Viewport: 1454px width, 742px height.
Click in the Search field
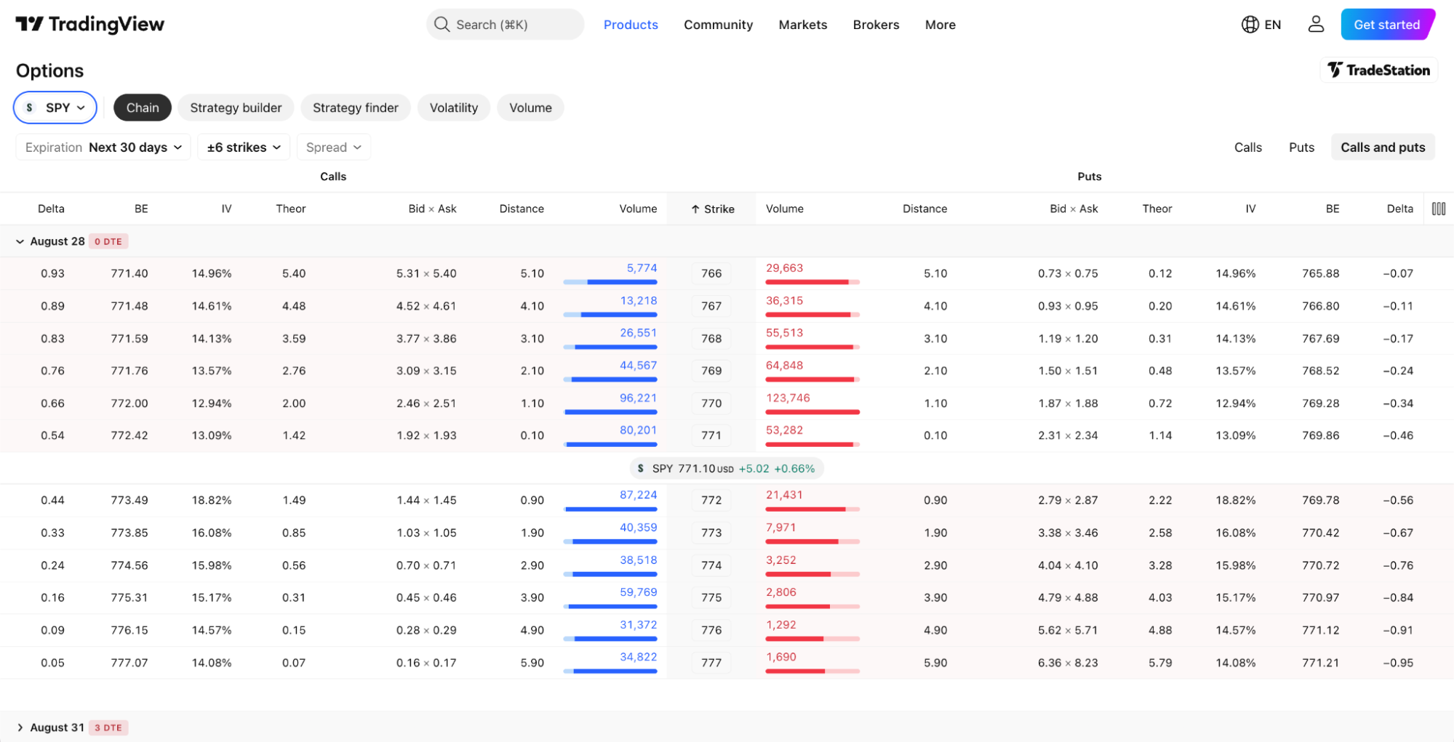pyautogui.click(x=505, y=25)
